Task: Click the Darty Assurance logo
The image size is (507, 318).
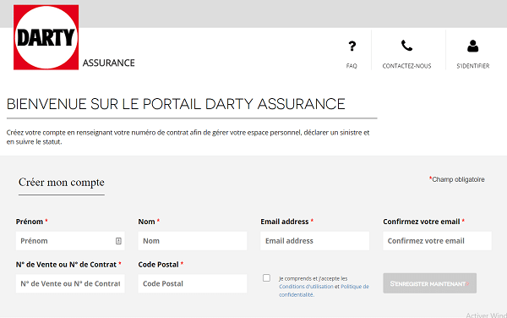Action: (x=46, y=37)
